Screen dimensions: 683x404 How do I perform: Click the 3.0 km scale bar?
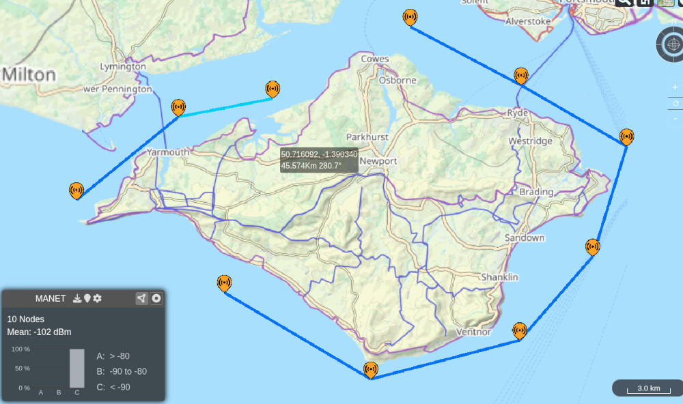point(648,388)
